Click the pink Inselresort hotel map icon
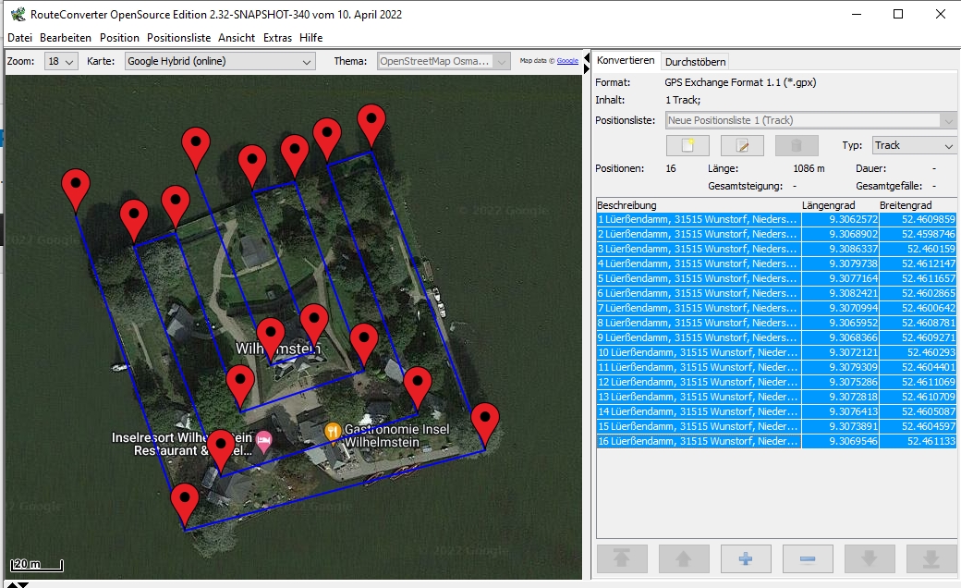 [x=264, y=438]
